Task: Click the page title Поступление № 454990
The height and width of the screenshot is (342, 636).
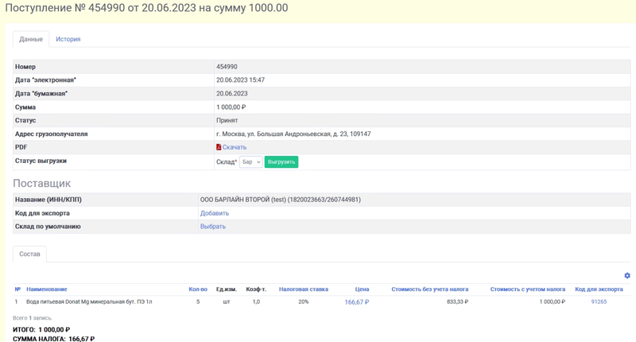Action: click(x=146, y=8)
